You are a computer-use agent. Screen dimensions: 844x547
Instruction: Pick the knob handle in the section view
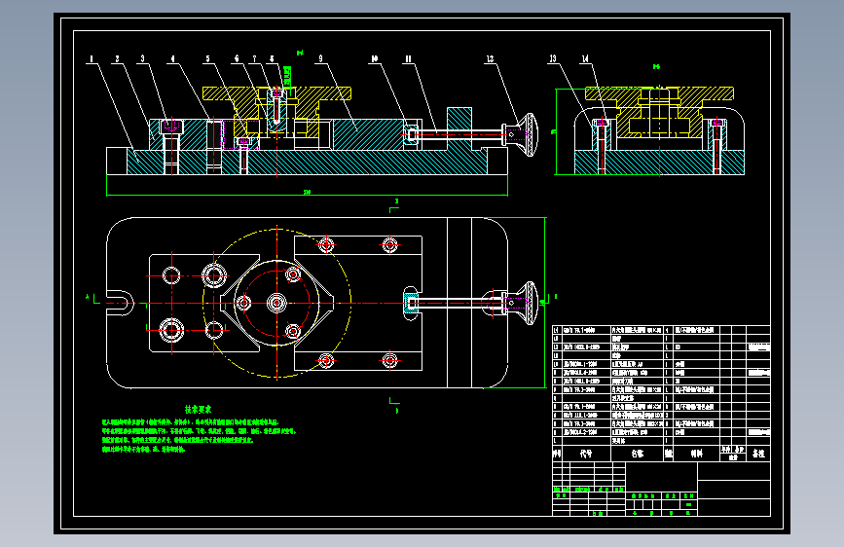click(x=521, y=134)
